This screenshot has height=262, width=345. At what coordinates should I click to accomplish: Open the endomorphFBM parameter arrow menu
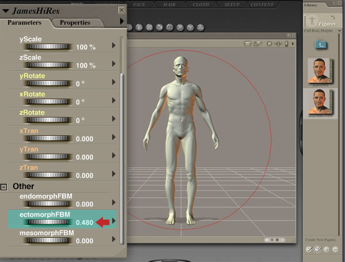pyautogui.click(x=113, y=202)
